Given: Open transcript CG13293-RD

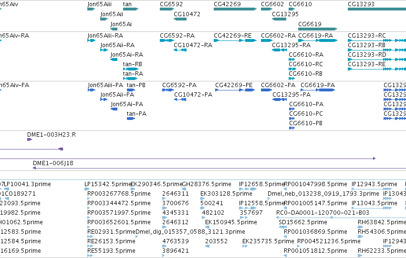Looking at the screenshot, I should pos(367,54).
